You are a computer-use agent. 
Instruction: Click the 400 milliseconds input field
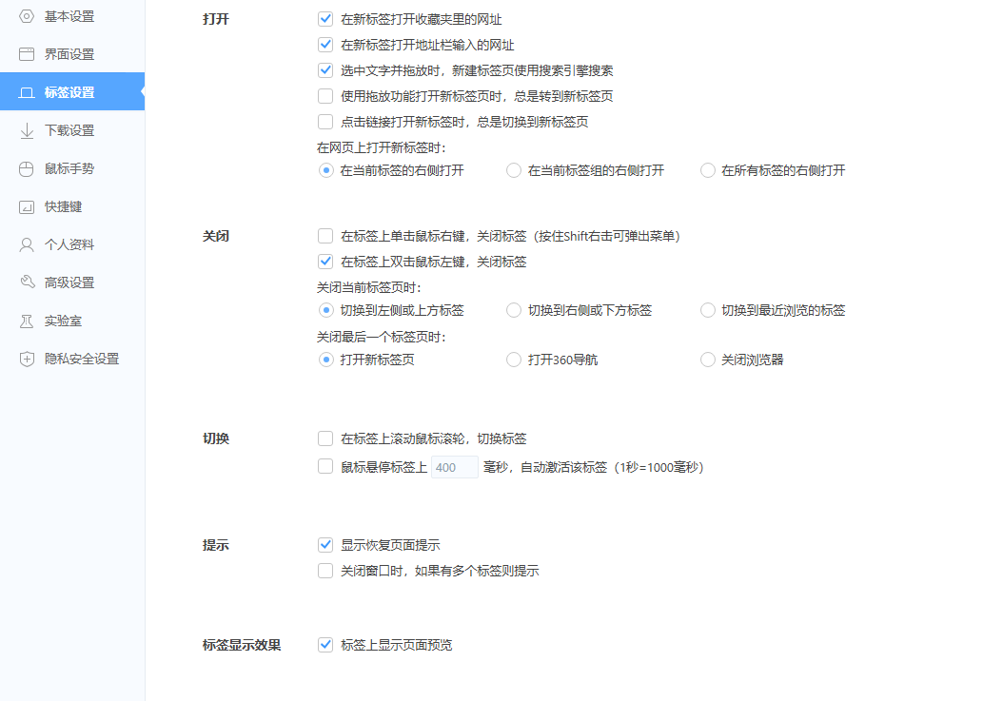click(x=455, y=467)
